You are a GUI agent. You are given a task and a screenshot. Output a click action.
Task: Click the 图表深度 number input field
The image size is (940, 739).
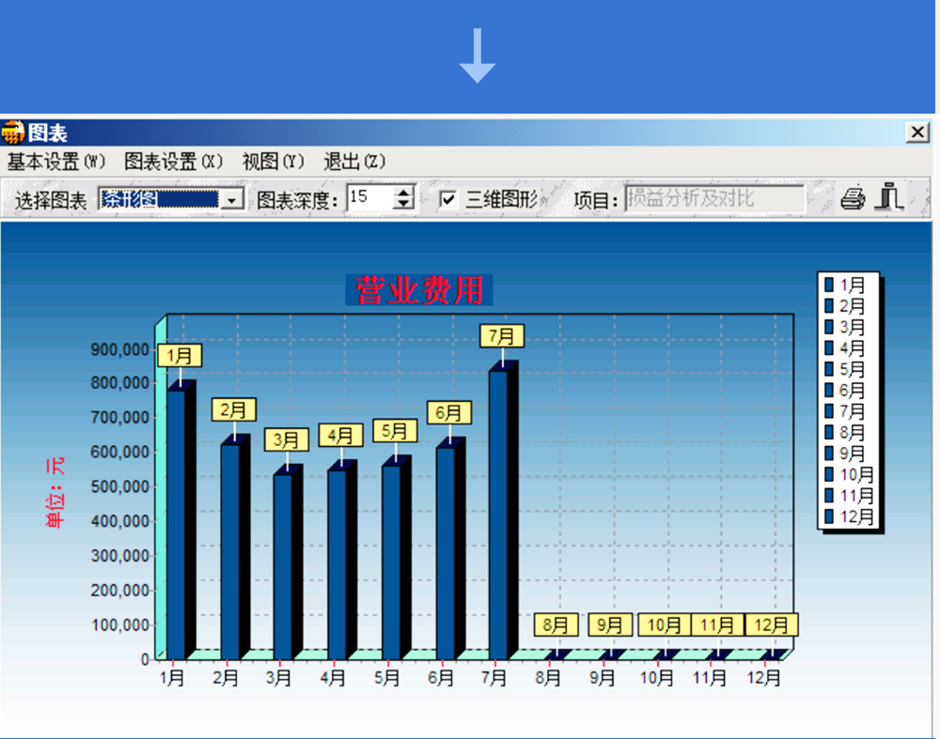click(368, 198)
